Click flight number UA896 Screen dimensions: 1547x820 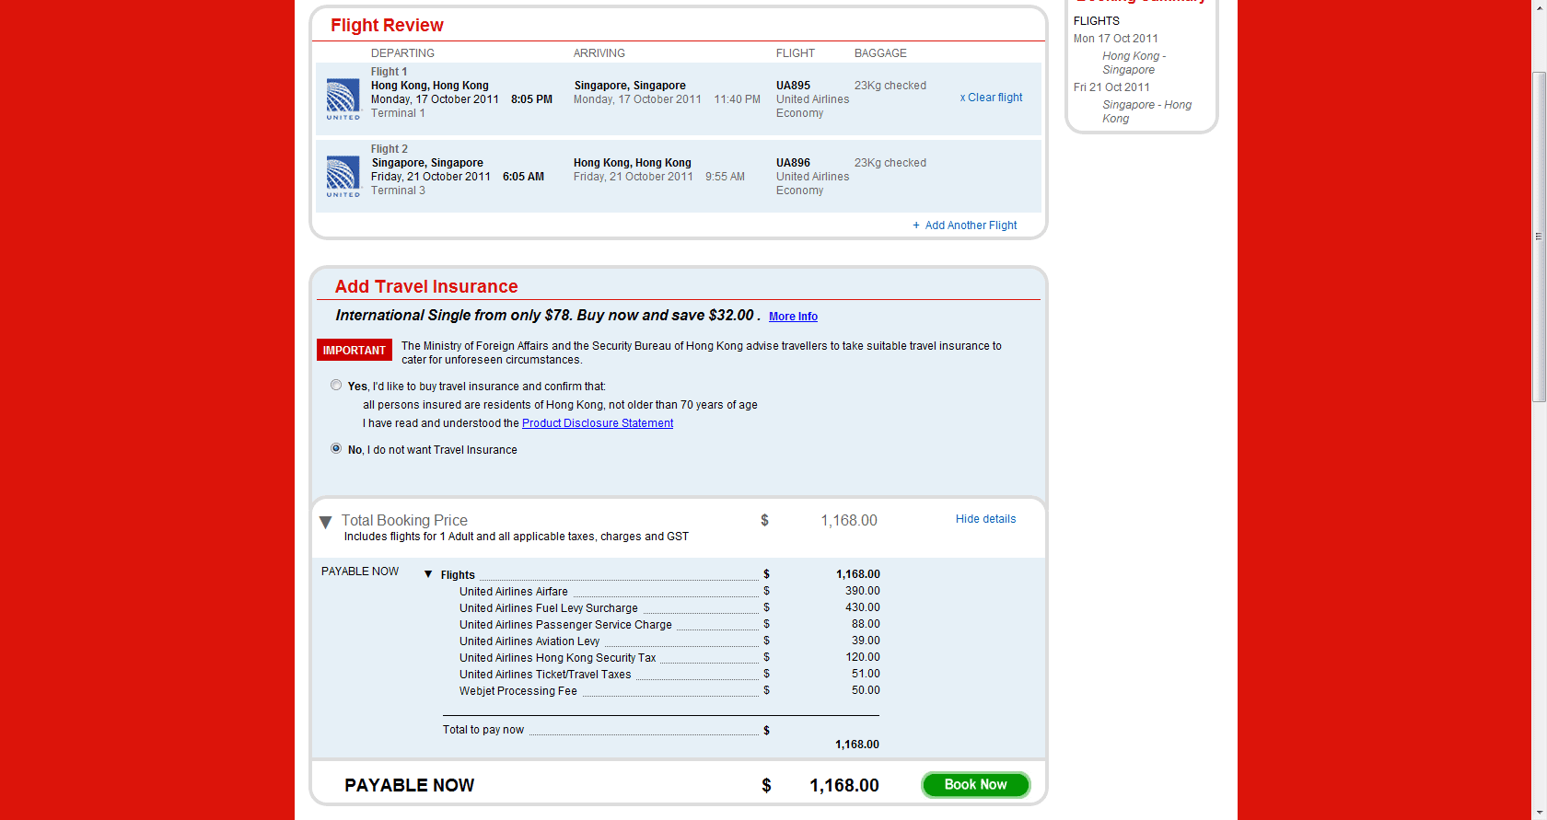click(x=793, y=163)
